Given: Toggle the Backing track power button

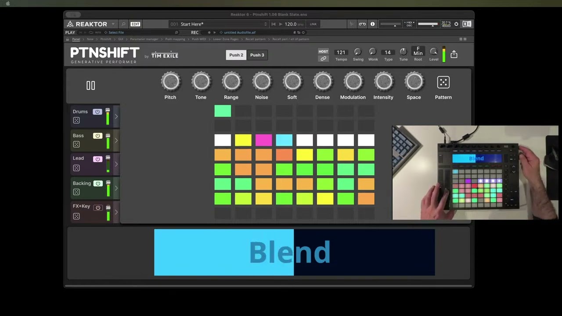Looking at the screenshot, I should (x=97, y=183).
